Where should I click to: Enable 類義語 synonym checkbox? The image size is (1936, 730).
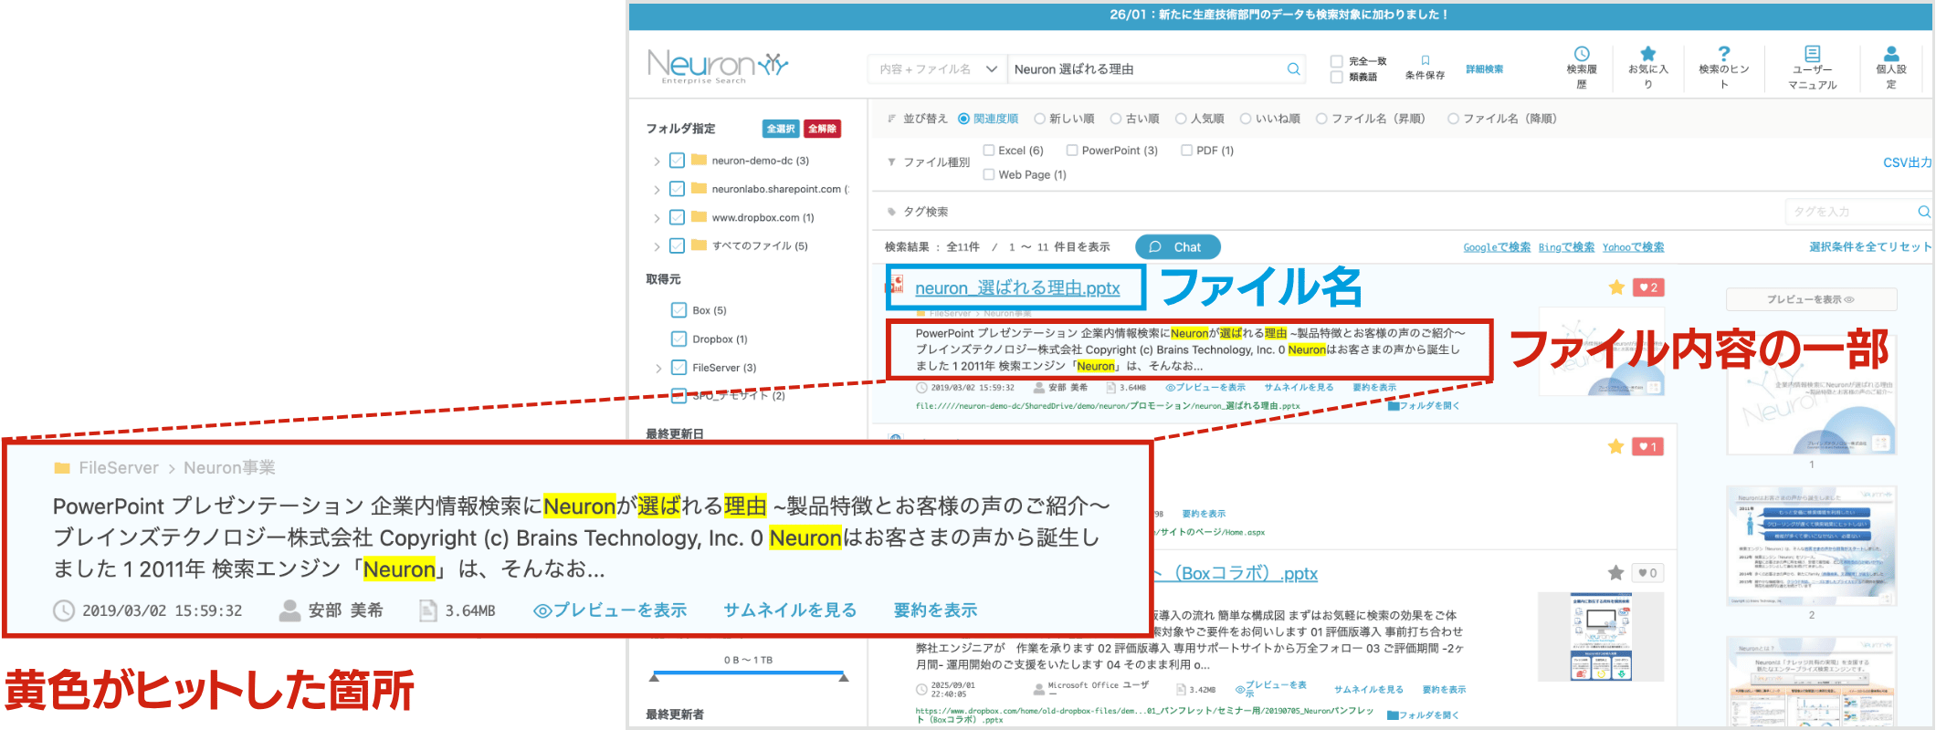pos(1337,78)
